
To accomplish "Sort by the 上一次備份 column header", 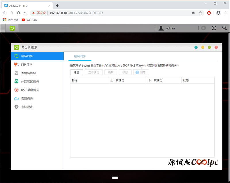I will (x=128, y=80).
